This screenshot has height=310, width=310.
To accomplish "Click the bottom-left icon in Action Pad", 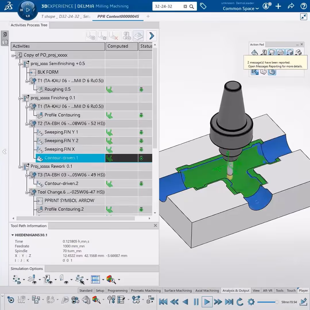I will pos(255,72).
